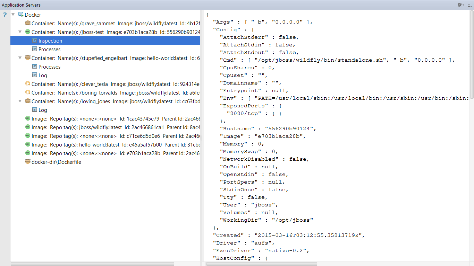Click the "Env" PATH line
Viewport: 474px width, 266px height.
click(x=345, y=98)
